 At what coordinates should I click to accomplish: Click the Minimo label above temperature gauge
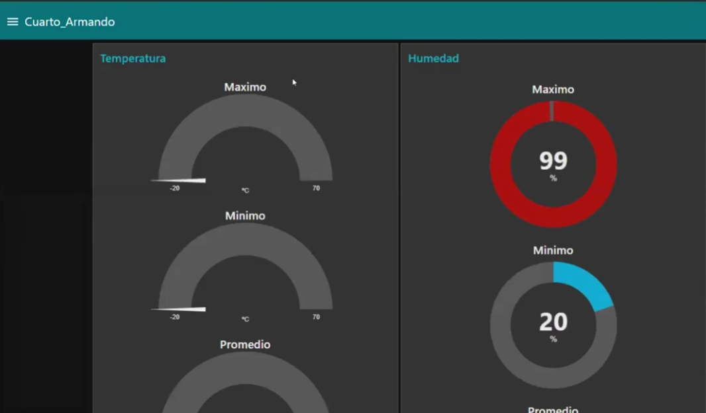[245, 215]
